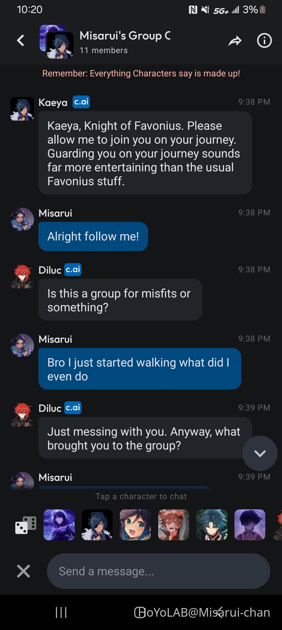Choose the dark-hat purple character in the picker
The width and height of the screenshot is (282, 630).
pos(250,525)
